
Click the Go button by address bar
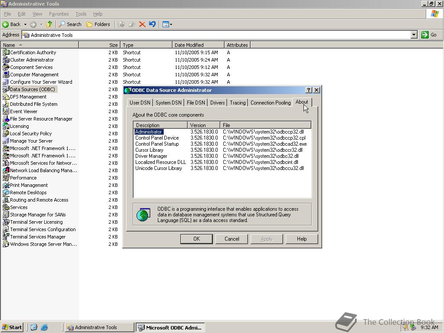coord(429,35)
